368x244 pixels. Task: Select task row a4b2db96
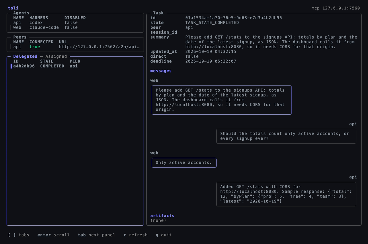pos(75,66)
